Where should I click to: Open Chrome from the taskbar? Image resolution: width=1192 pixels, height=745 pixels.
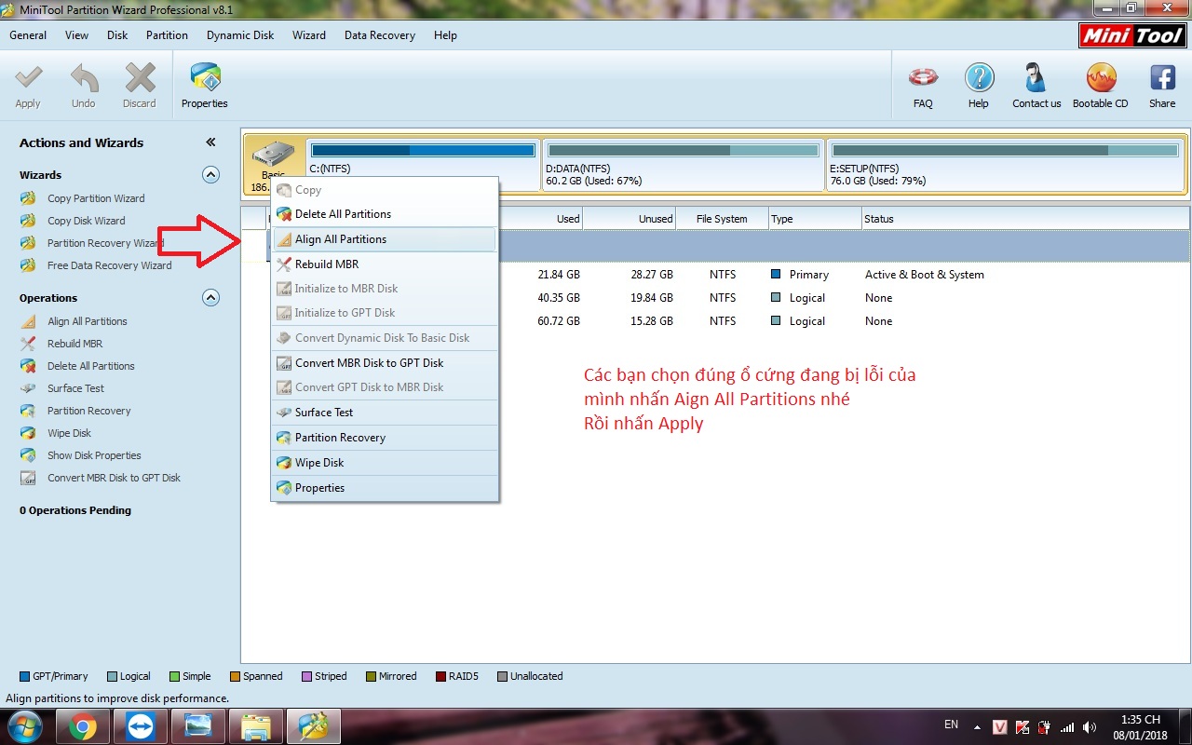83,726
